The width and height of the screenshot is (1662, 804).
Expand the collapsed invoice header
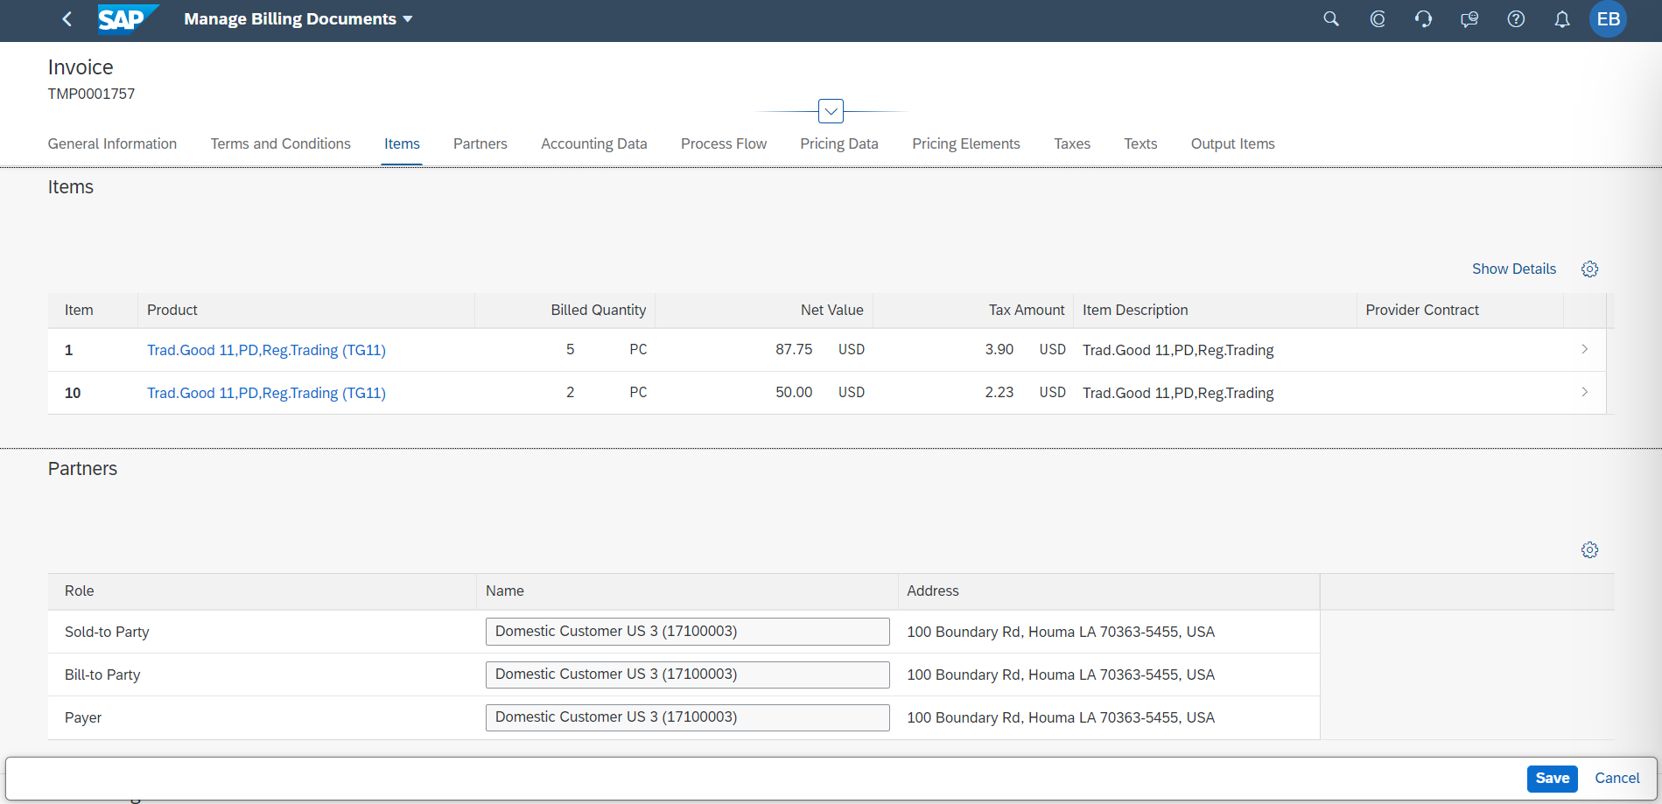(831, 112)
